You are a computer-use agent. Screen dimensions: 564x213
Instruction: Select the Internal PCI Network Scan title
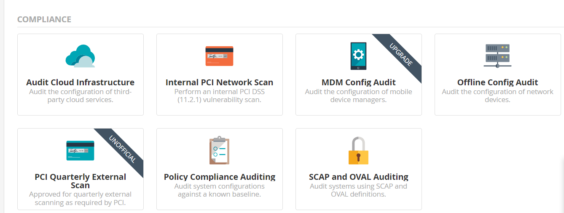219,82
